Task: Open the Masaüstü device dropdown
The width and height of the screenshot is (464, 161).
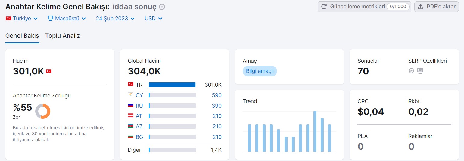Action: click(x=67, y=19)
